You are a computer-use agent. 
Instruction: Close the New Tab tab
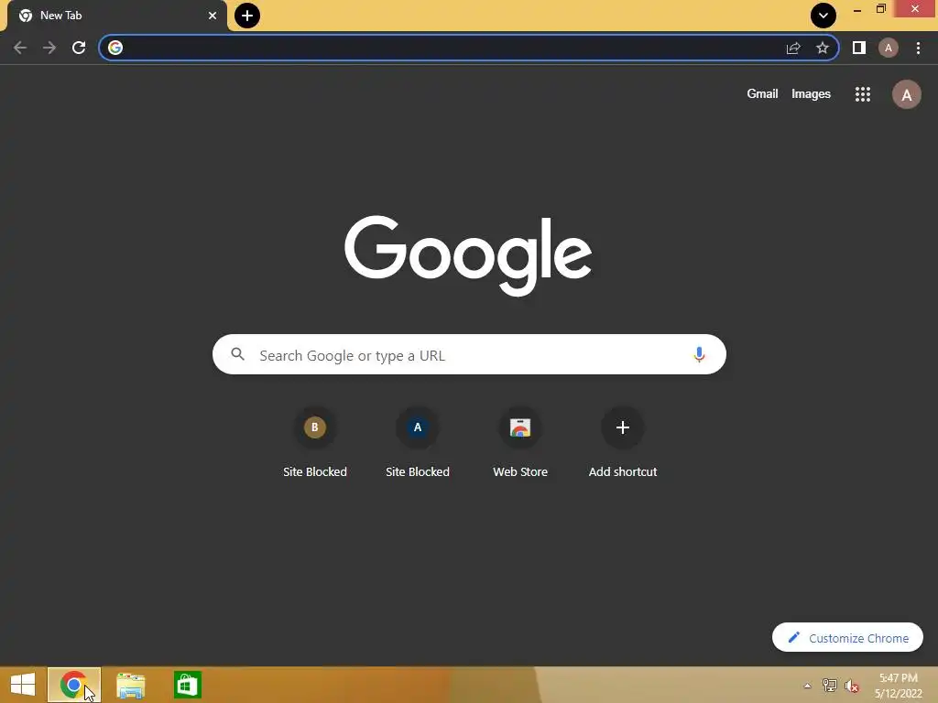coord(213,16)
